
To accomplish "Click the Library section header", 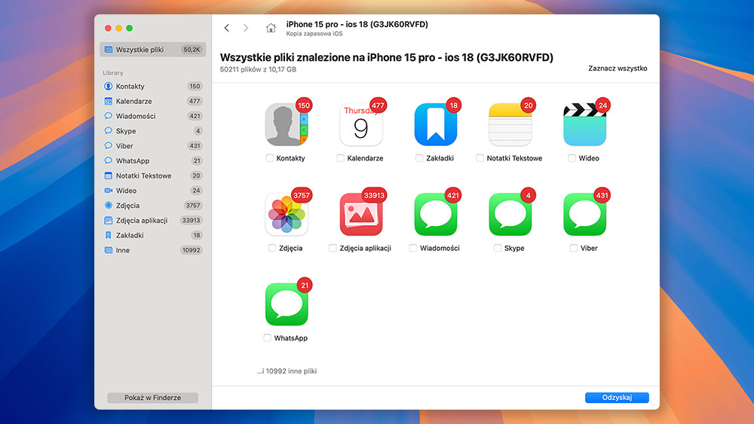I will [113, 73].
